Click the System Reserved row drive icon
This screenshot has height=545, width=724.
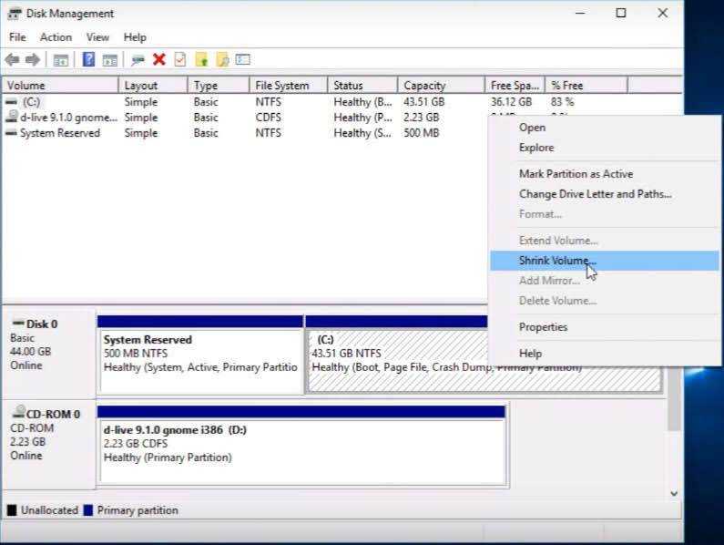(11, 133)
